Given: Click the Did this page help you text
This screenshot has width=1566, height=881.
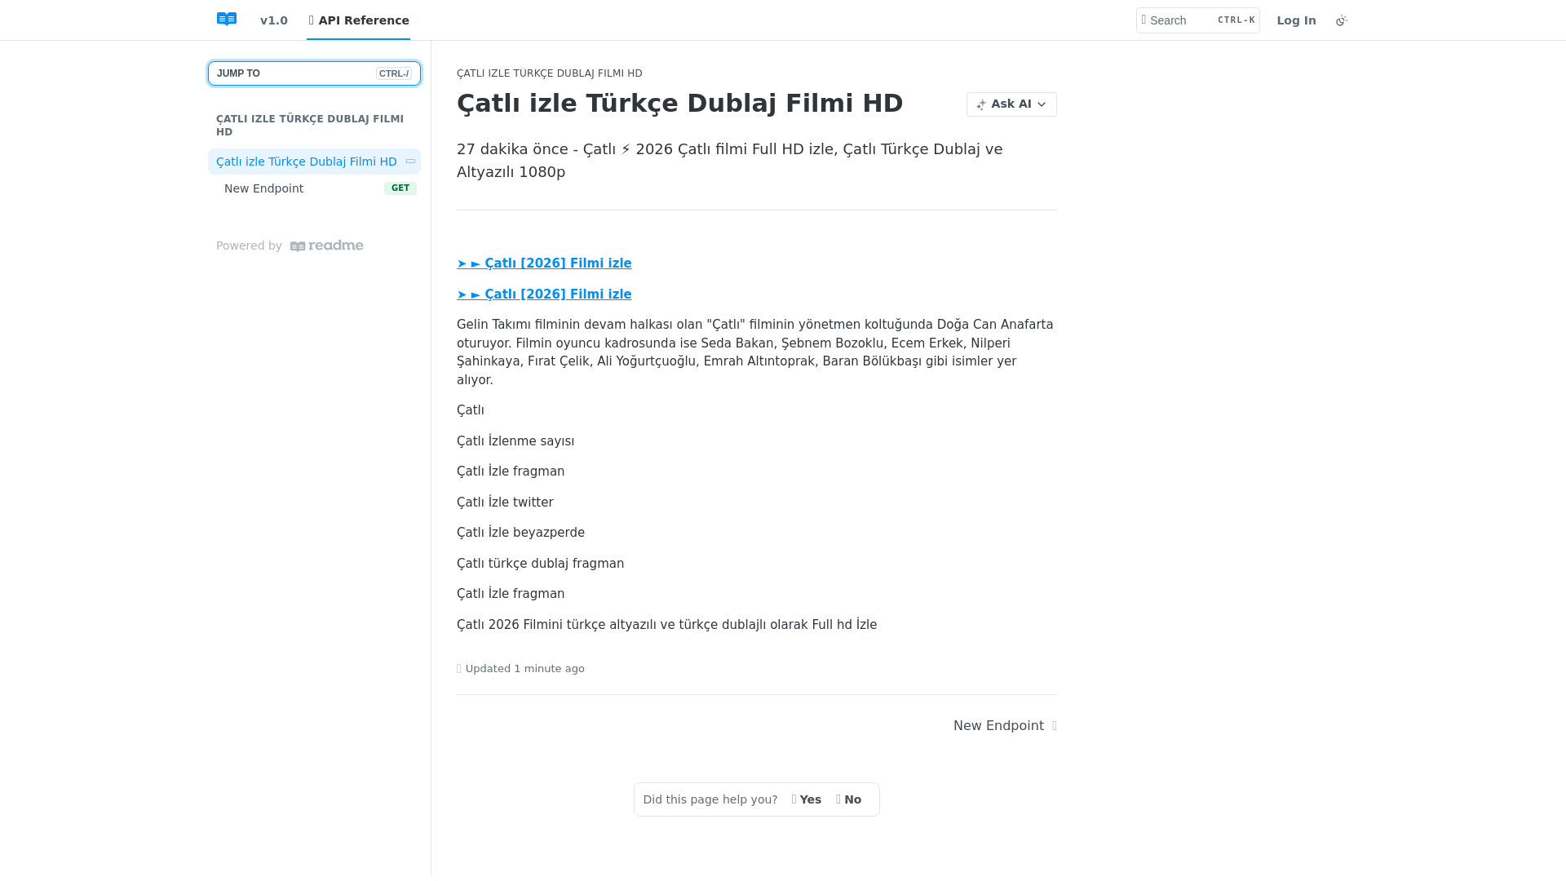Looking at the screenshot, I should pos(710,799).
